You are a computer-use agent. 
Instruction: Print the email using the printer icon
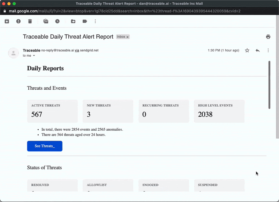[x=268, y=37]
